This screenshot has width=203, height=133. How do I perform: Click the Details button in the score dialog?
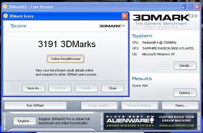coord(86,88)
